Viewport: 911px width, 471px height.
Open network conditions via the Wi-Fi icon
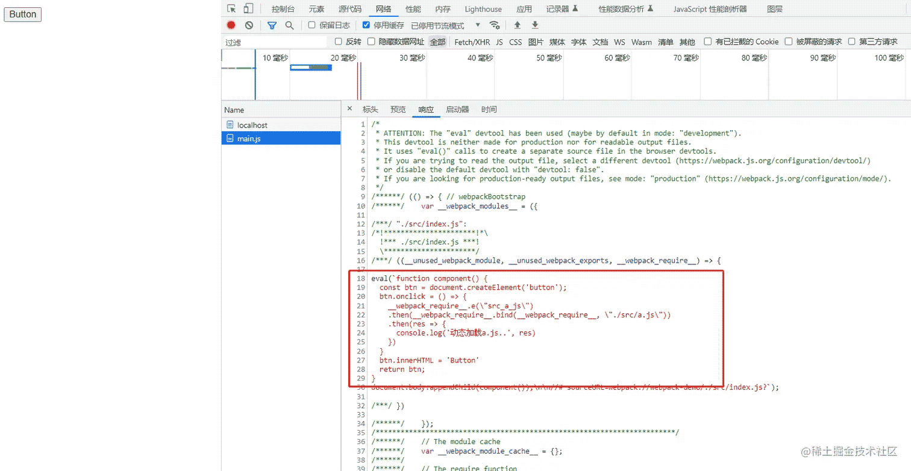pyautogui.click(x=495, y=25)
